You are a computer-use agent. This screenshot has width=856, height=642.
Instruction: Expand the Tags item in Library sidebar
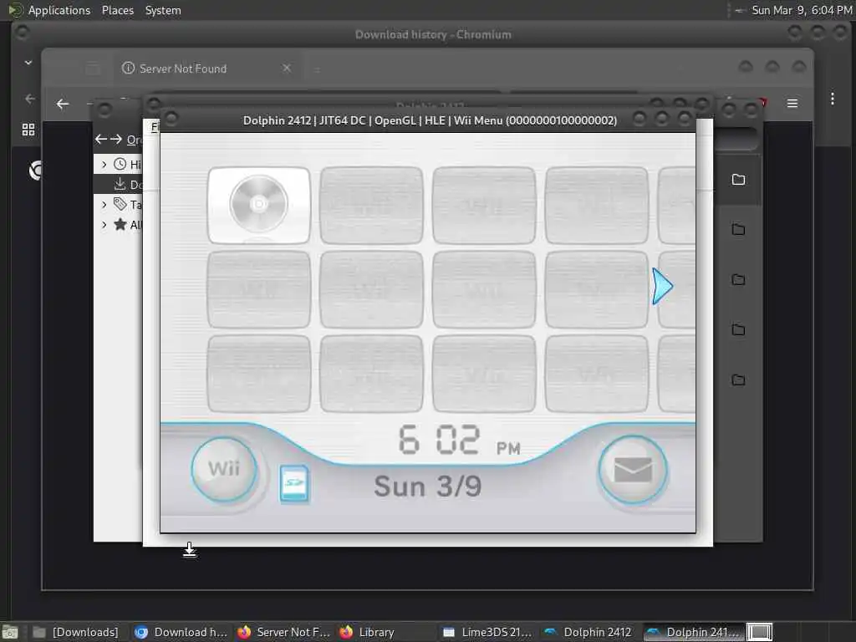[104, 205]
